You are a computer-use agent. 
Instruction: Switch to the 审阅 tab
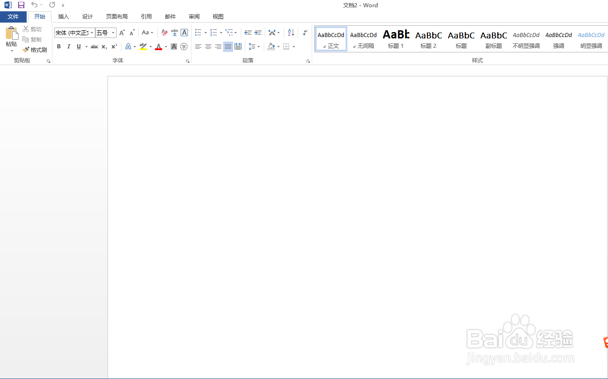point(194,17)
